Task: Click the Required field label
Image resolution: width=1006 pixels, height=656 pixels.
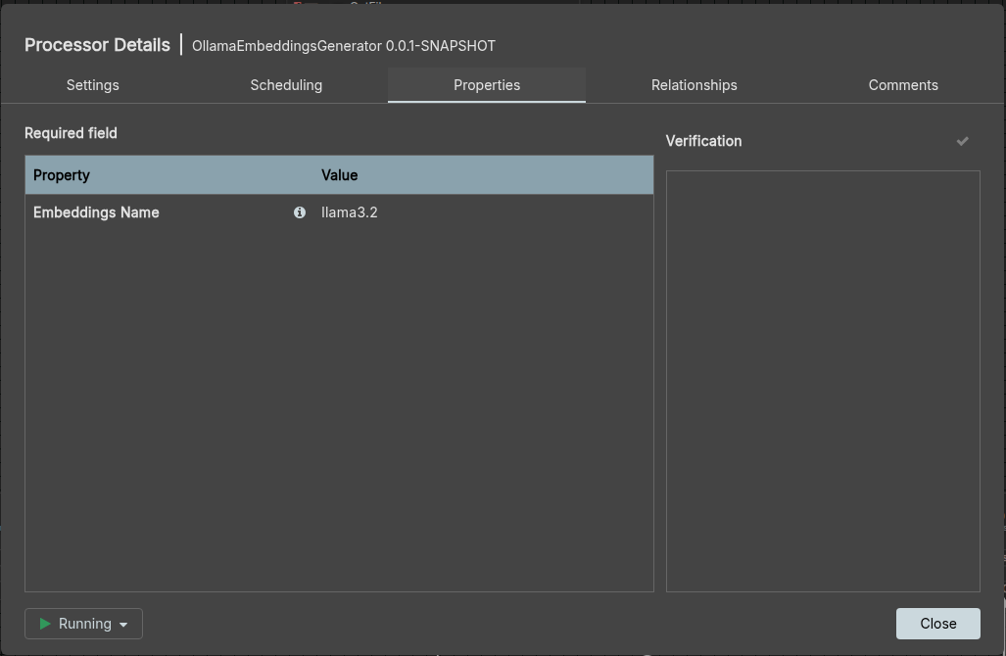Action: pyautogui.click(x=71, y=133)
